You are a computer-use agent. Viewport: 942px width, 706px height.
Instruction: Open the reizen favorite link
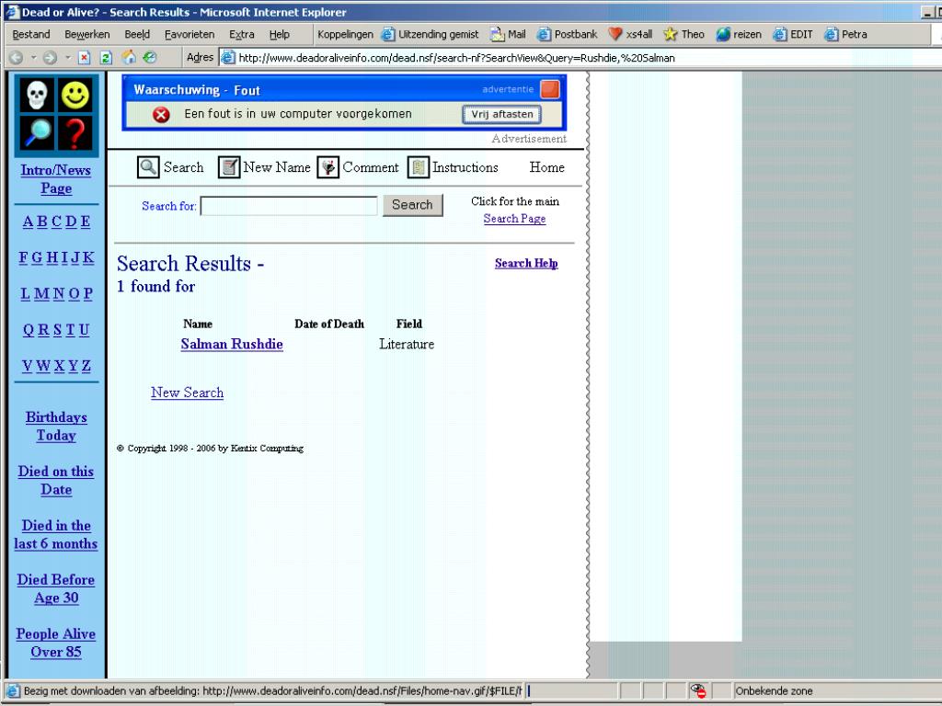pos(739,34)
